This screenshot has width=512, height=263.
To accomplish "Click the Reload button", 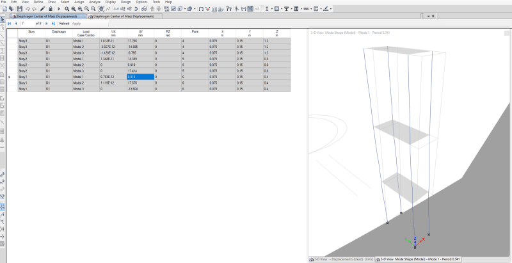I will point(64,24).
